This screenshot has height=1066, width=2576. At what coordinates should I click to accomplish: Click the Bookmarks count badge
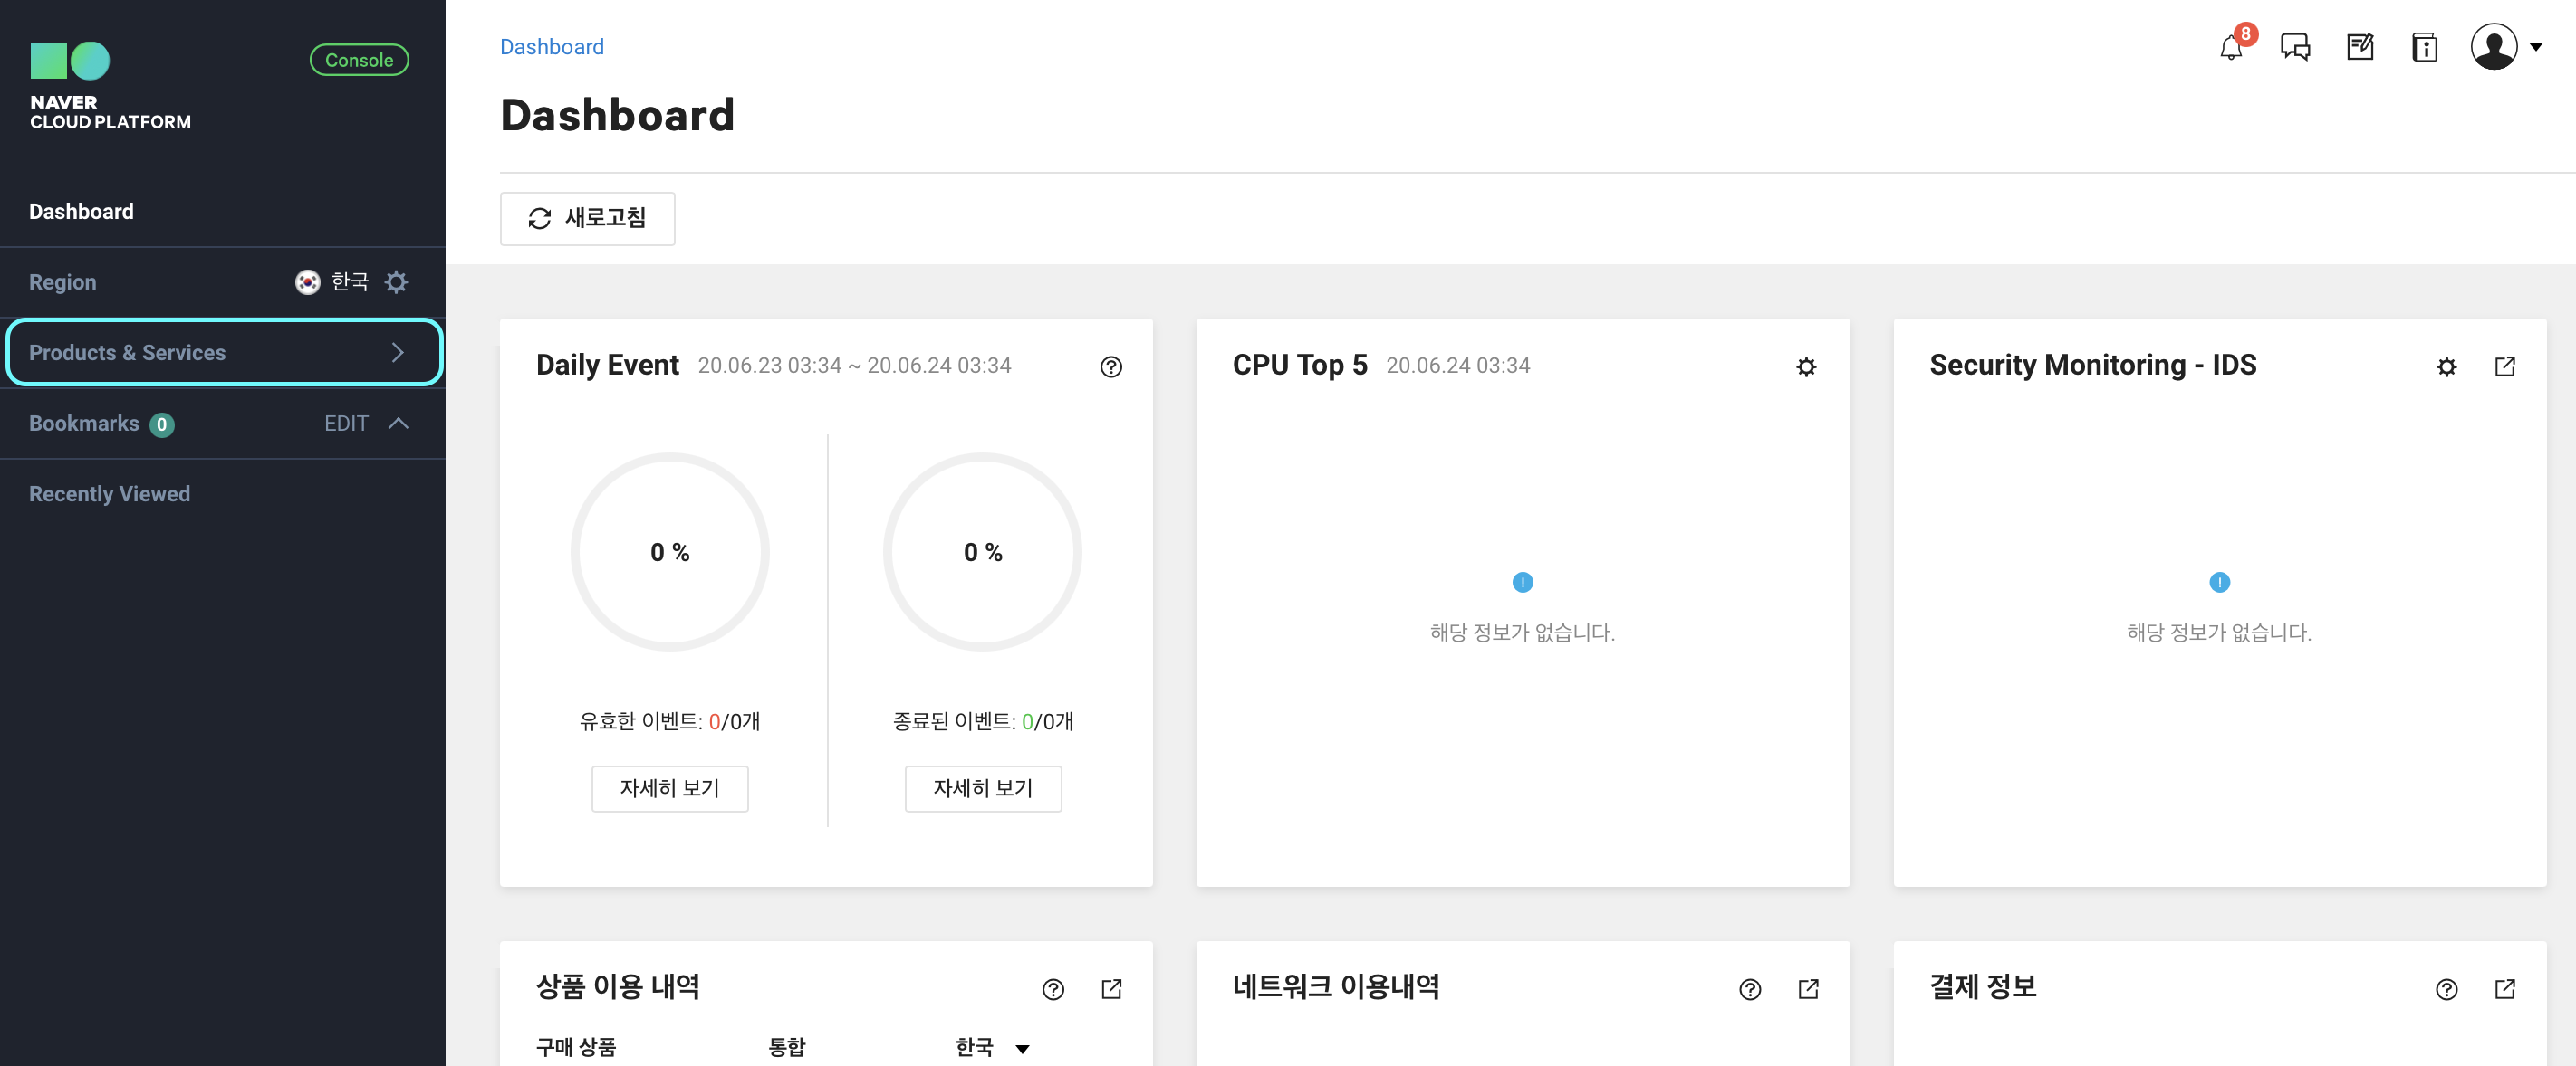pyautogui.click(x=162, y=424)
